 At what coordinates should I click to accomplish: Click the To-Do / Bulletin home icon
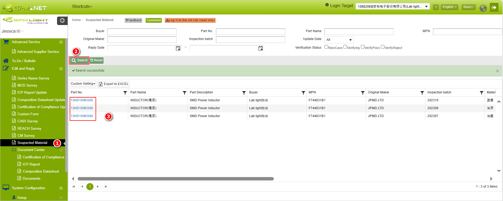(x=6, y=61)
